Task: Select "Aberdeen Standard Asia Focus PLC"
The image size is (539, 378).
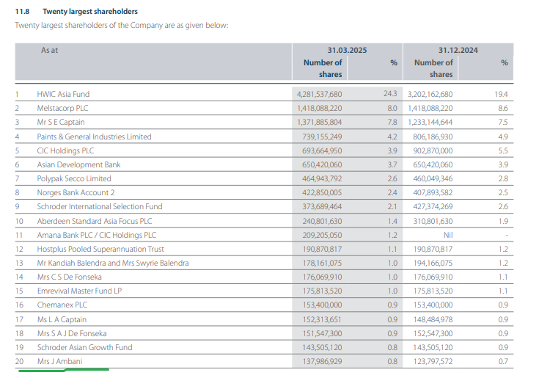Action: coord(95,221)
